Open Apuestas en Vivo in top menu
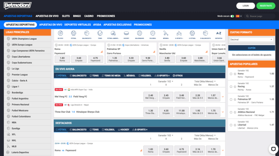279x156 pixels. [x=47, y=16]
